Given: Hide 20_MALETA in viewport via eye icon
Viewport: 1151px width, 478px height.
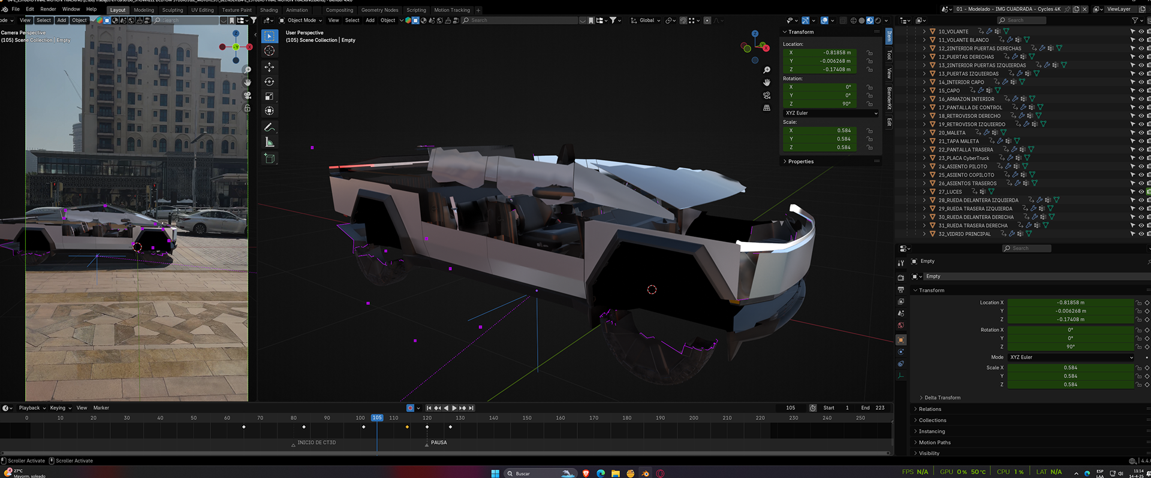Looking at the screenshot, I should point(1141,132).
